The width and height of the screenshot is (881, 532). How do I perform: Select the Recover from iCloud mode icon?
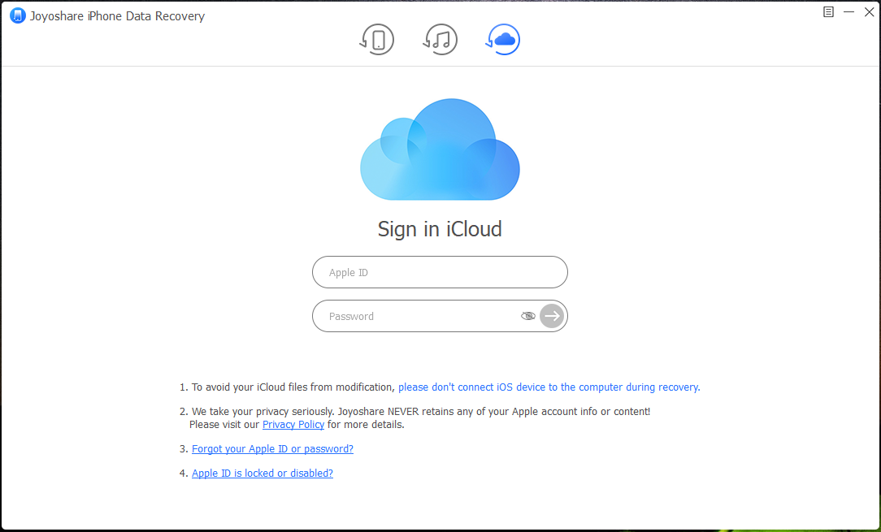(x=503, y=39)
